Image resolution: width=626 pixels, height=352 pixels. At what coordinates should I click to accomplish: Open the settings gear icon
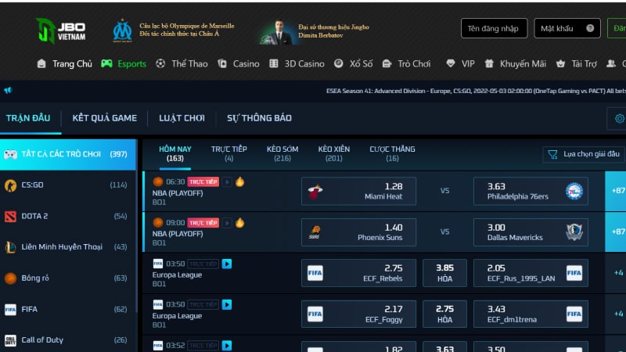point(619,119)
